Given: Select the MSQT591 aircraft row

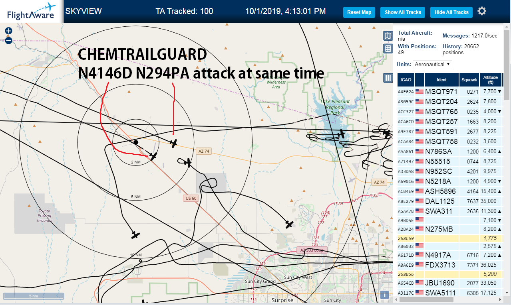Looking at the screenshot, I should (x=450, y=132).
